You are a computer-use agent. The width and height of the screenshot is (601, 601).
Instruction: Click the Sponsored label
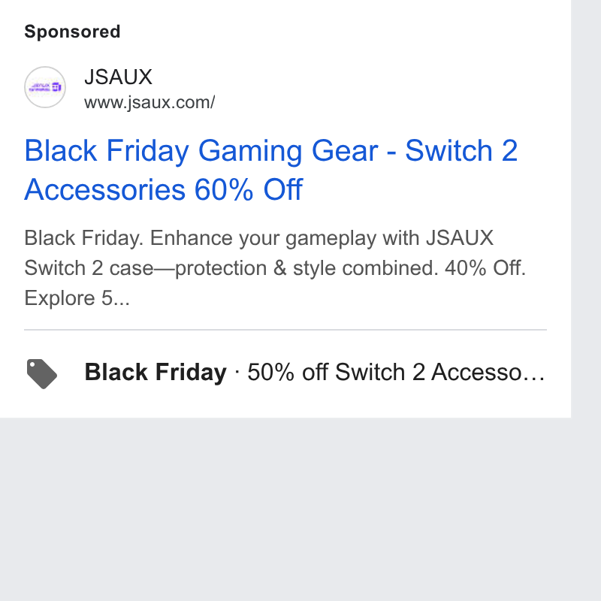72,32
